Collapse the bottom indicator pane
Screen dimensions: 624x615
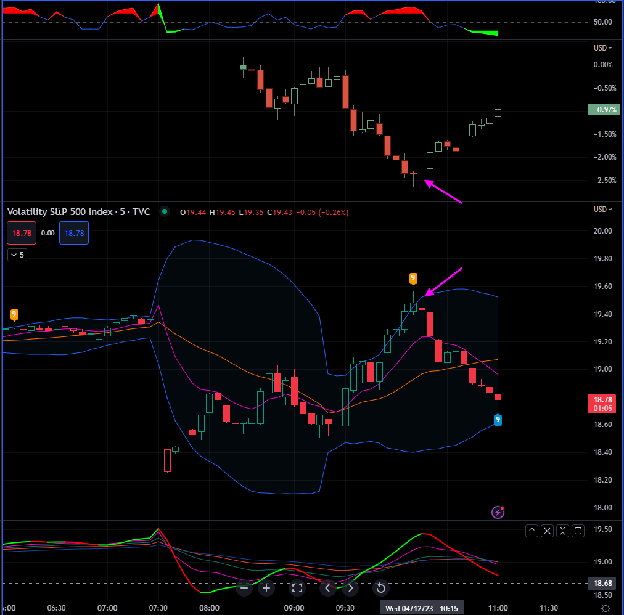(x=562, y=531)
